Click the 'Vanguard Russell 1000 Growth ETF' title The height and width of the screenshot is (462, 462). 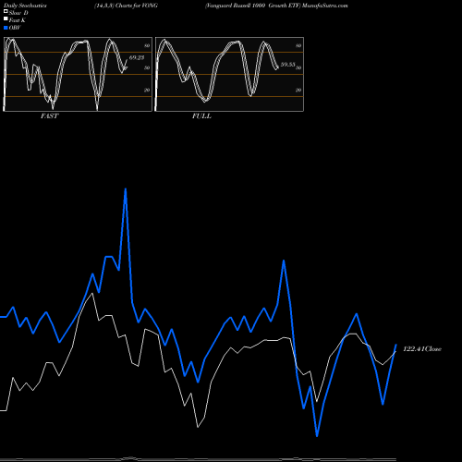(x=252, y=6)
